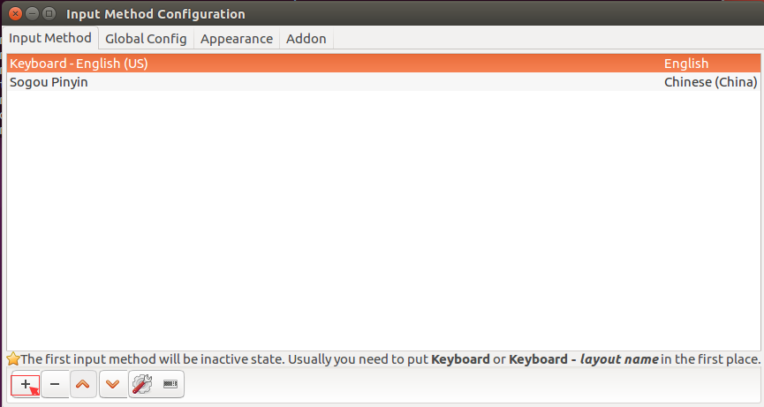
Task: Click the yellow star hint icon
Action: pos(13,359)
